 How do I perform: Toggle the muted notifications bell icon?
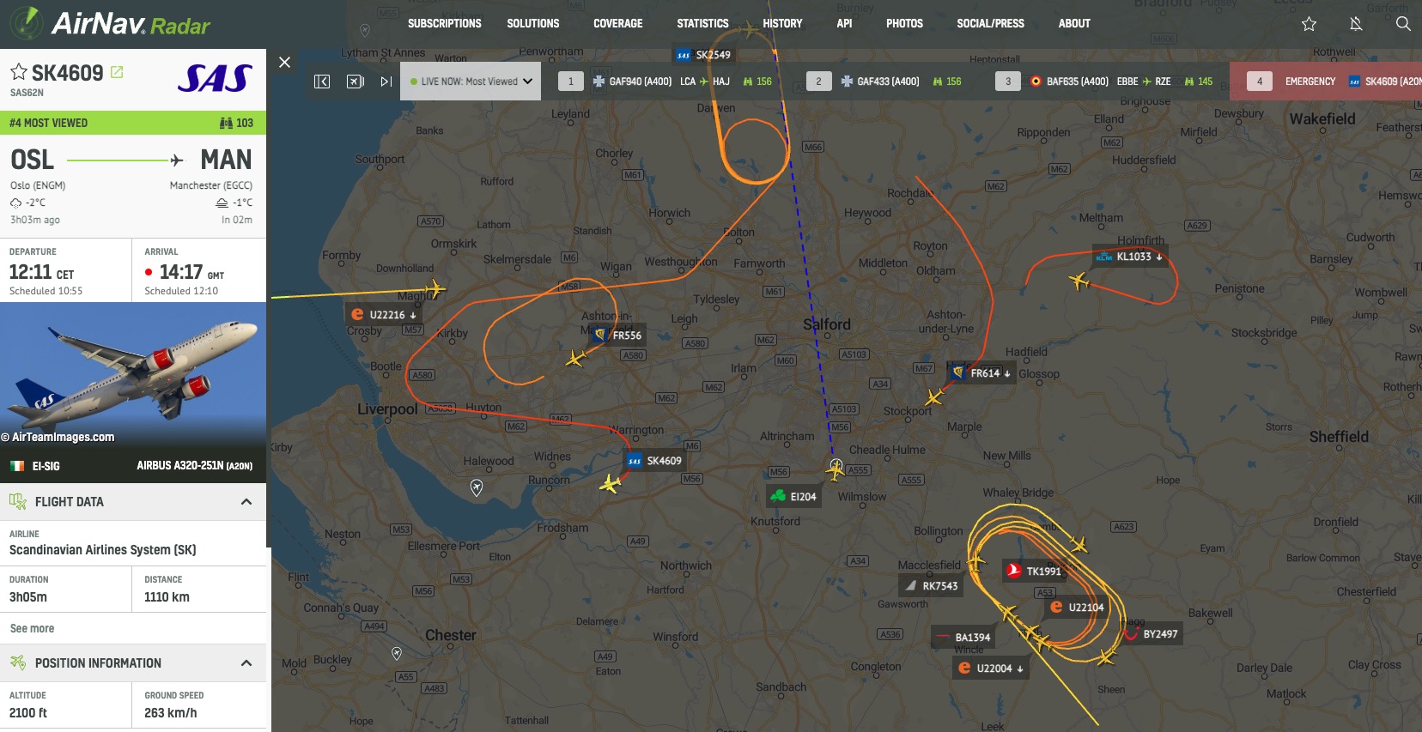(x=1356, y=24)
